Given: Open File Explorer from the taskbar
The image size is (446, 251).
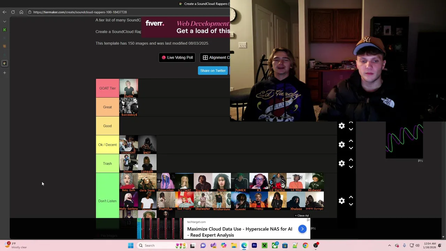Looking at the screenshot, I should pos(234,245).
